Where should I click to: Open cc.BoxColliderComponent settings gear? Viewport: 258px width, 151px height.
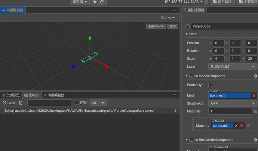[x=255, y=140]
